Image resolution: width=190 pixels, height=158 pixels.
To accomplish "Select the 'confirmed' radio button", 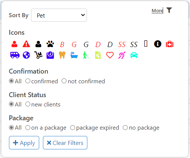I will coord(28,81).
